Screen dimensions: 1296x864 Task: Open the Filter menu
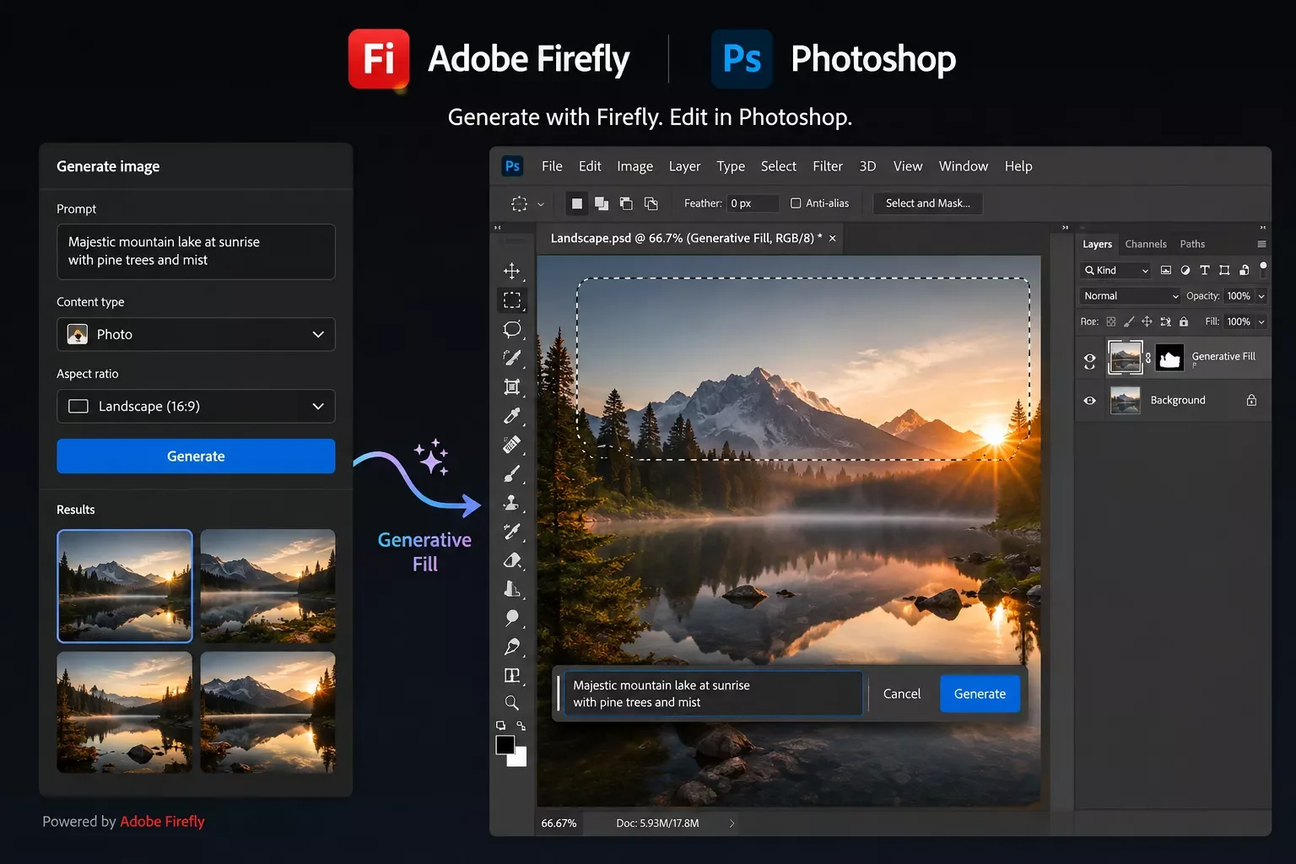(828, 166)
